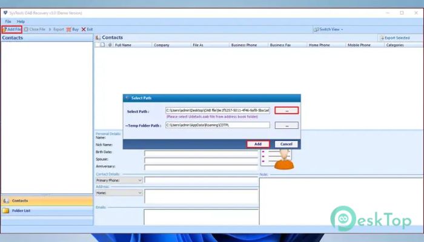Viewport: 424px width, 242px height.
Task: Sort by File As column
Action: click(x=210, y=45)
